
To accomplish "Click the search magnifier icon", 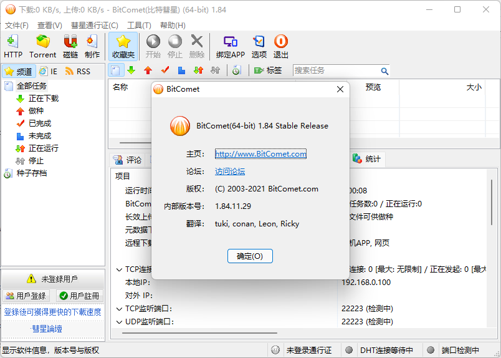I will 384,71.
